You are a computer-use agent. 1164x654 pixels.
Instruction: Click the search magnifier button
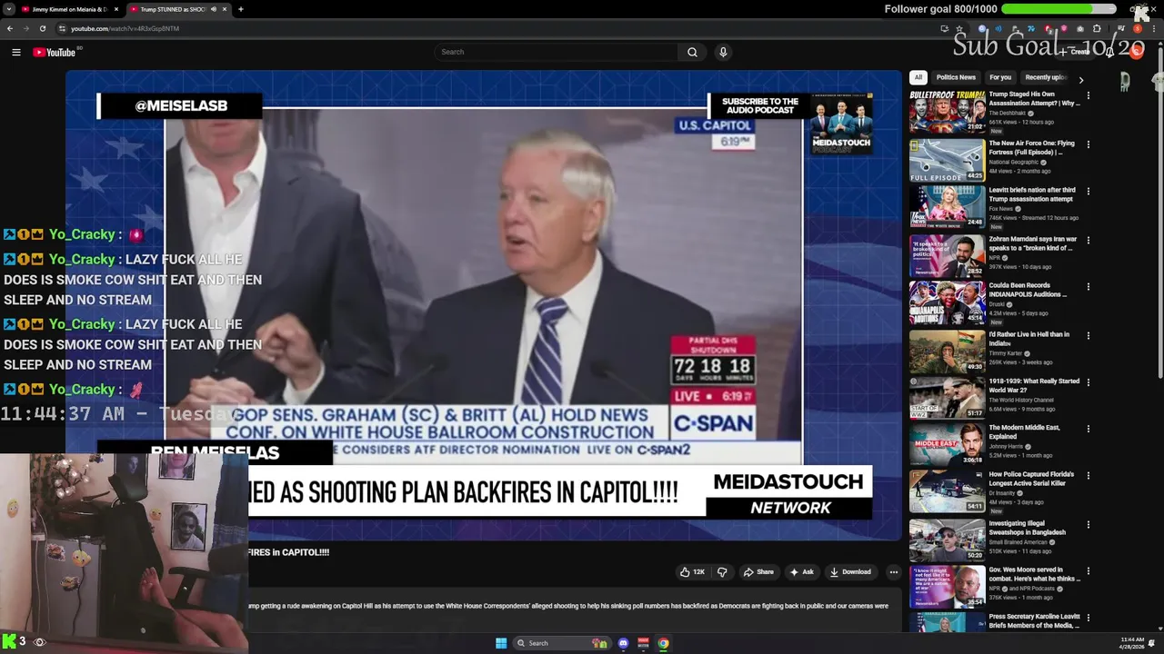(692, 52)
